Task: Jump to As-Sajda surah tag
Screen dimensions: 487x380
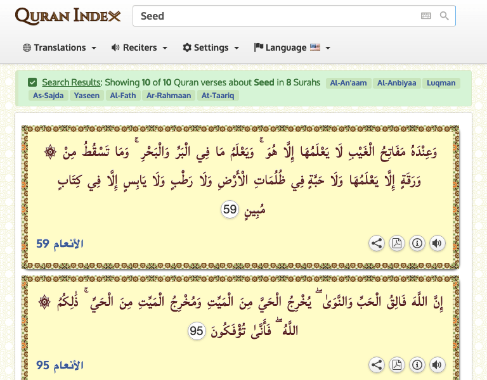Action: pos(48,96)
